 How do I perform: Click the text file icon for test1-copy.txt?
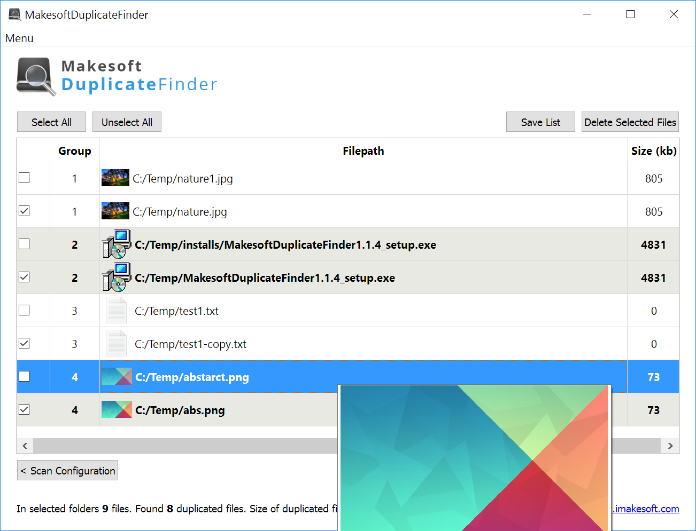(x=117, y=344)
